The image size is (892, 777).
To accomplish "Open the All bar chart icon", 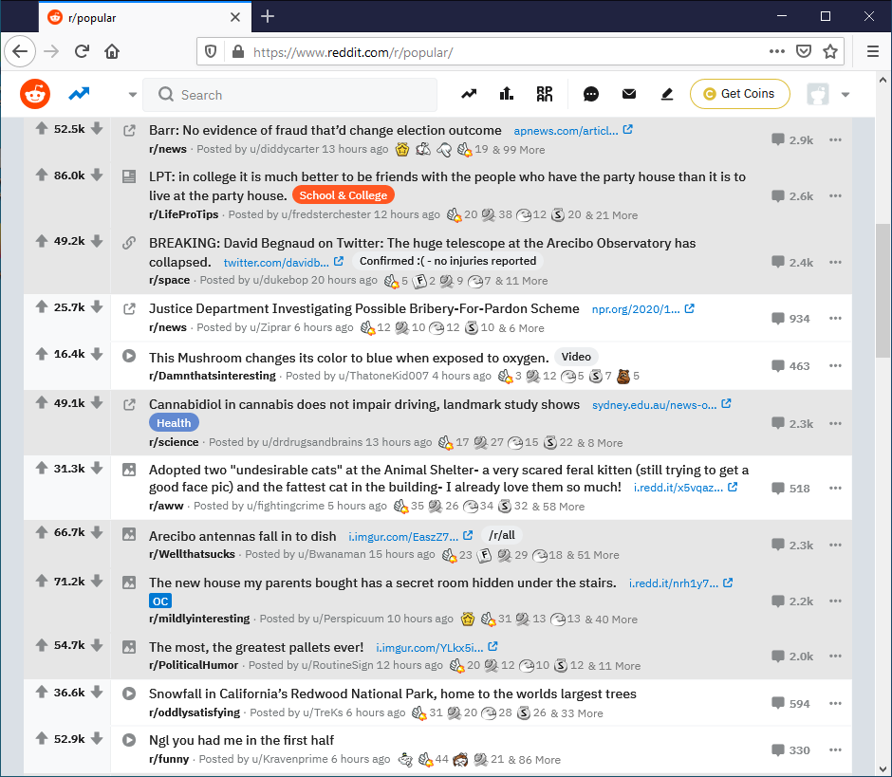I will [x=507, y=94].
